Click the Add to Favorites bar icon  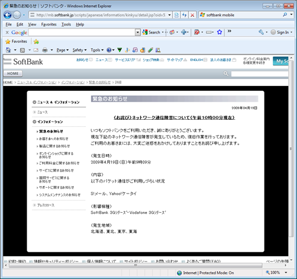(x=36, y=41)
